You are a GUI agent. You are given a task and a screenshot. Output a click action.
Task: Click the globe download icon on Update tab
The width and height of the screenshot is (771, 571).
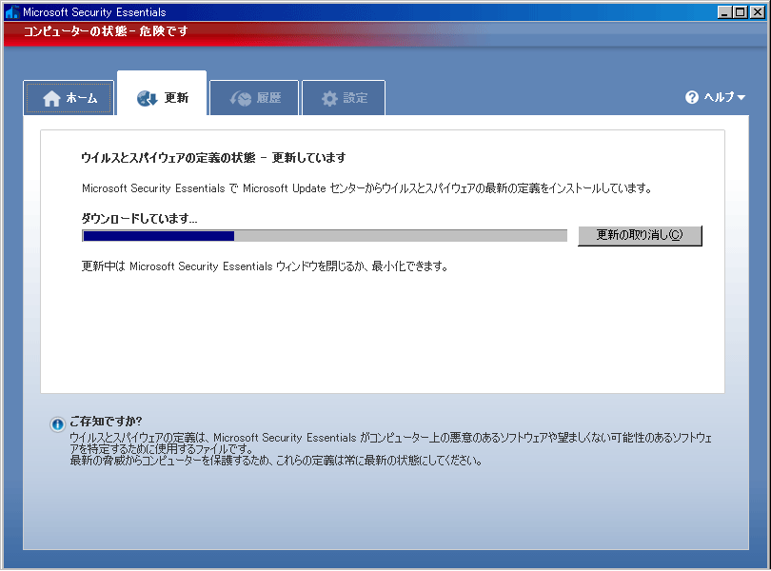(147, 98)
